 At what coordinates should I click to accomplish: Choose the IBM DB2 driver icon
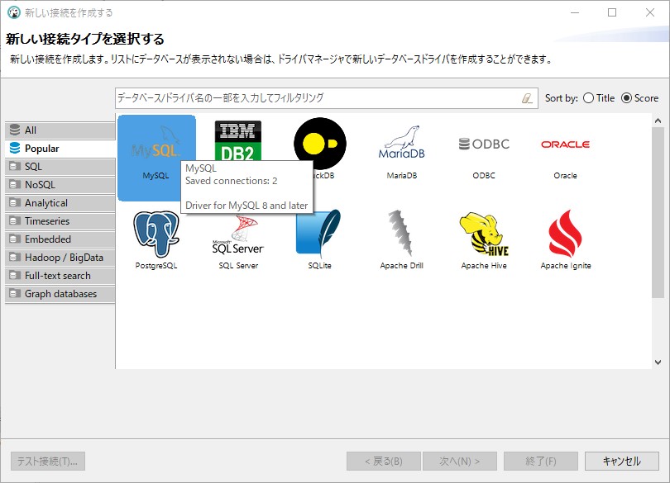click(x=238, y=140)
